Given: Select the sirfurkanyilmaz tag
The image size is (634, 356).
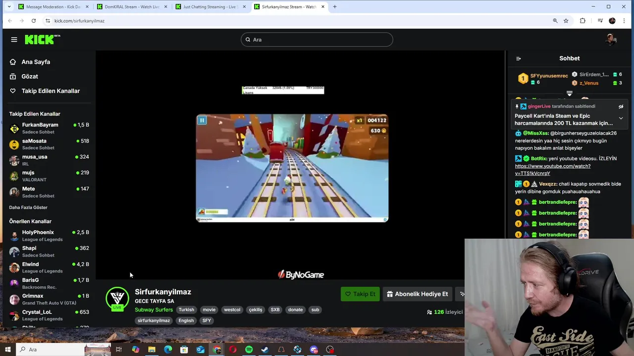Looking at the screenshot, I should coord(154,320).
